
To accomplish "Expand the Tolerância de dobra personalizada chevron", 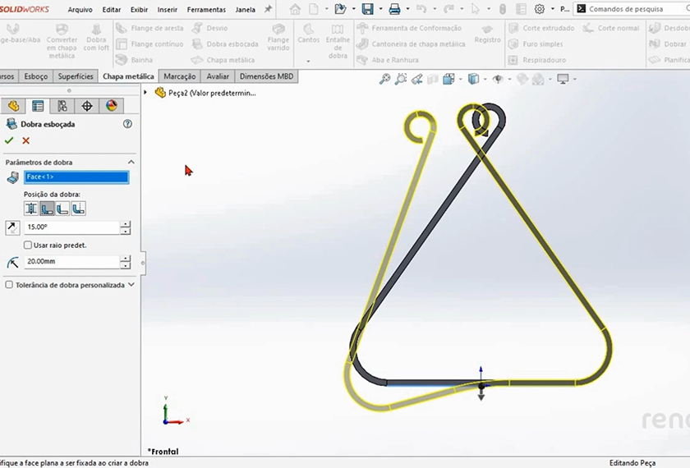I will click(131, 285).
